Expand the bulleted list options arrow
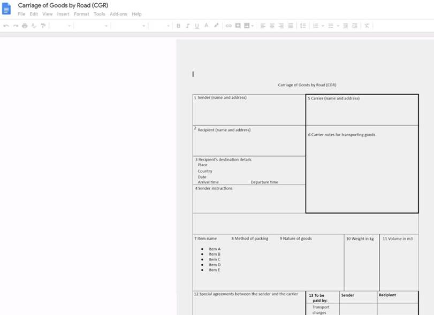Viewport: 434px width, 315px height. click(338, 26)
